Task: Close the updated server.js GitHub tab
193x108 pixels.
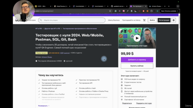Action: [x=127, y=6]
